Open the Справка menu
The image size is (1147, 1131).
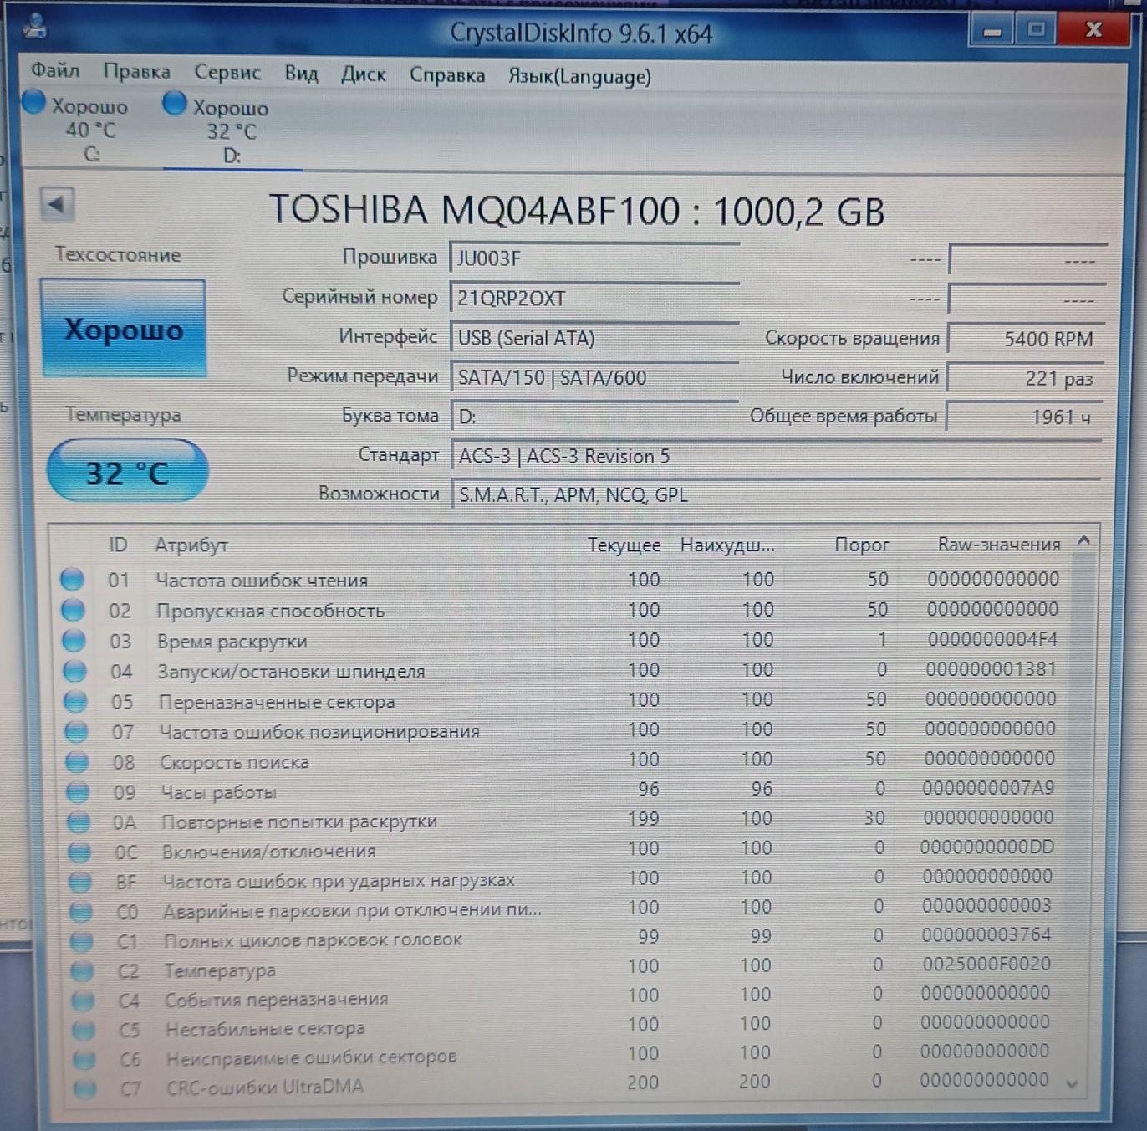(447, 75)
